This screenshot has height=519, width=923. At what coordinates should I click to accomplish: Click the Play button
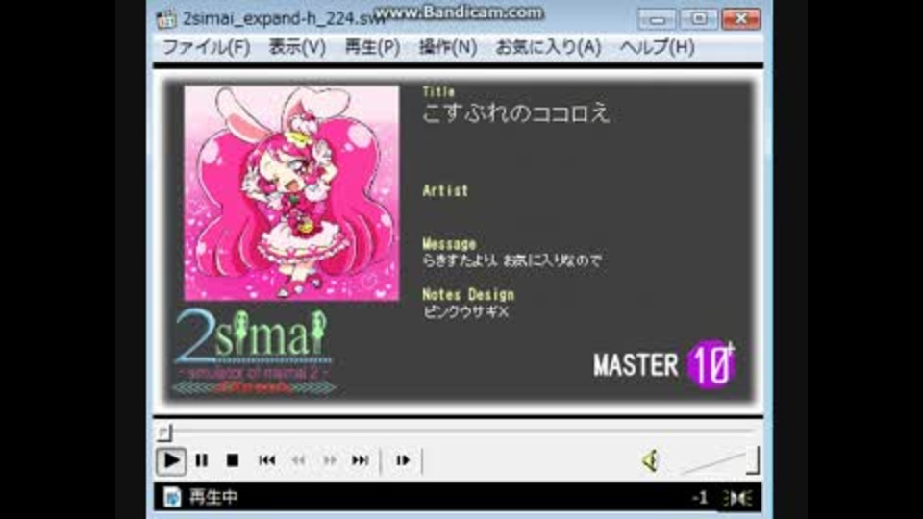coord(171,460)
